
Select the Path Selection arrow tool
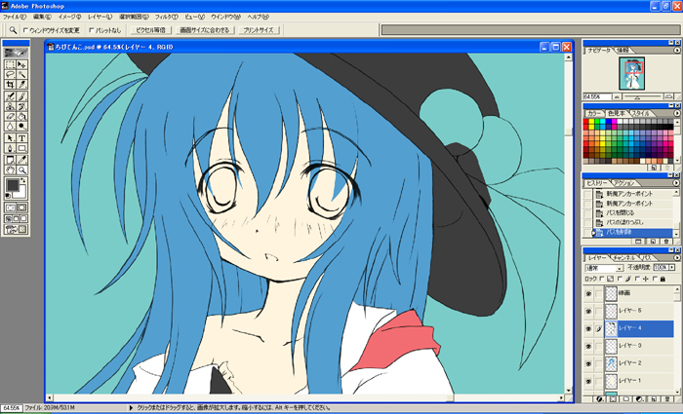(10, 138)
